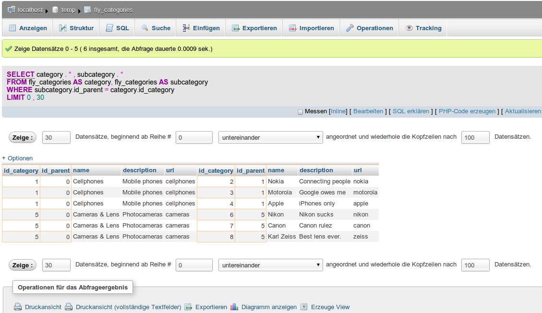542x313 pixels.
Task: Click the Erzeuge View icon
Action: pos(304,307)
